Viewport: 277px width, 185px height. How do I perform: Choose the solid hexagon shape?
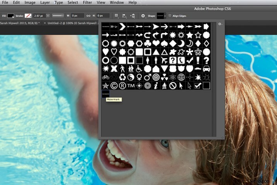131,44
